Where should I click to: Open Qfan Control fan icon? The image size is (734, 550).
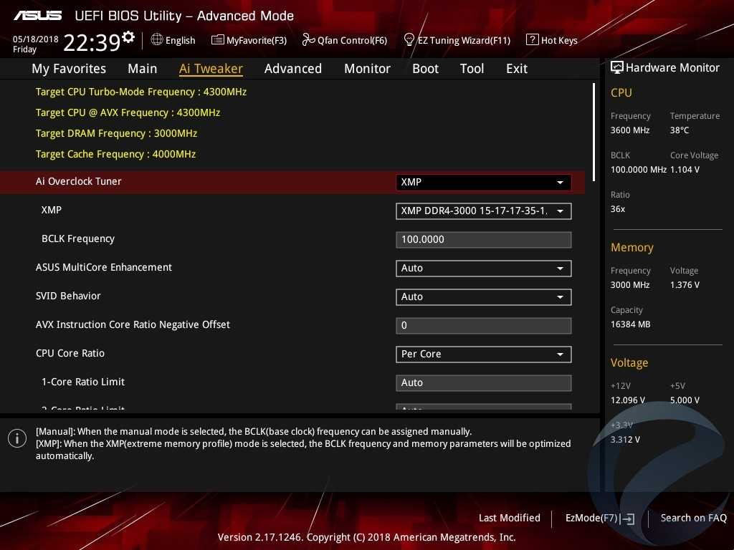308,40
